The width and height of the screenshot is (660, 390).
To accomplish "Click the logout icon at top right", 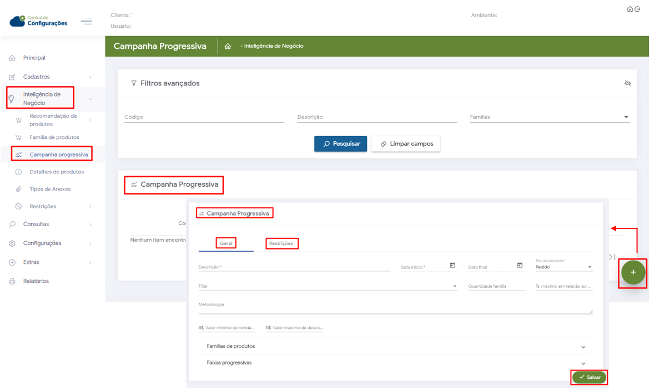I will coord(637,9).
